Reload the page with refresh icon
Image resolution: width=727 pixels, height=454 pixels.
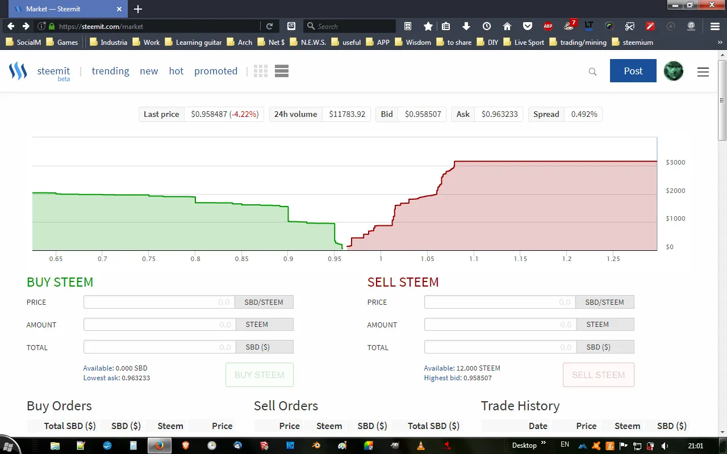tap(270, 26)
